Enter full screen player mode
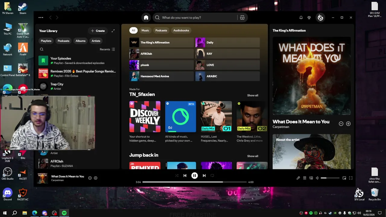This screenshot has height=217, width=386. [351, 178]
